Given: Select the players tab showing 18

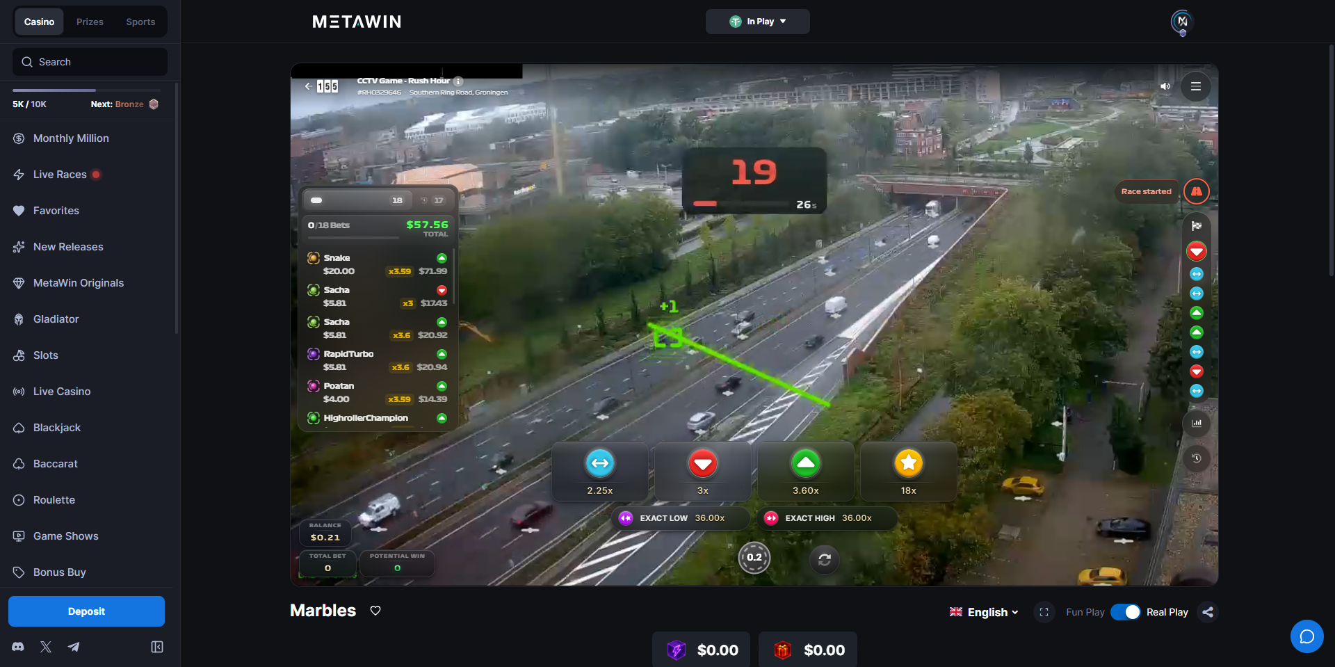Looking at the screenshot, I should [357, 200].
